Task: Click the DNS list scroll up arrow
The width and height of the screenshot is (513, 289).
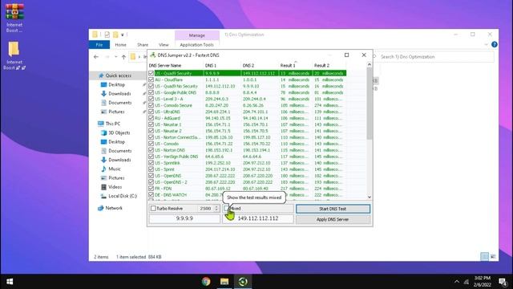Action: pos(370,64)
